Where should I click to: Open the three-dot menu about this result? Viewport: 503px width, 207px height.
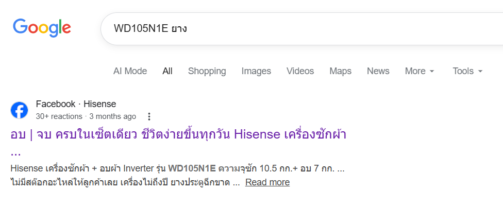(x=149, y=116)
